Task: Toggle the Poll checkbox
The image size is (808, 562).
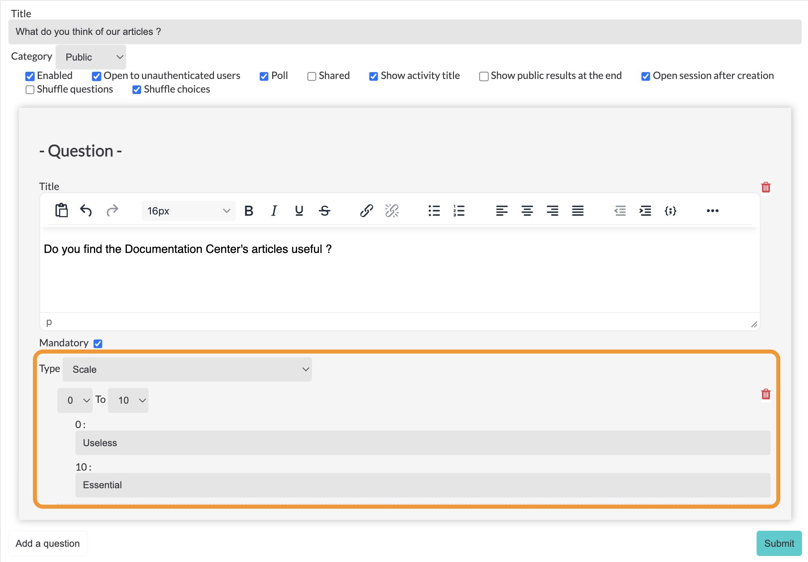Action: (264, 76)
